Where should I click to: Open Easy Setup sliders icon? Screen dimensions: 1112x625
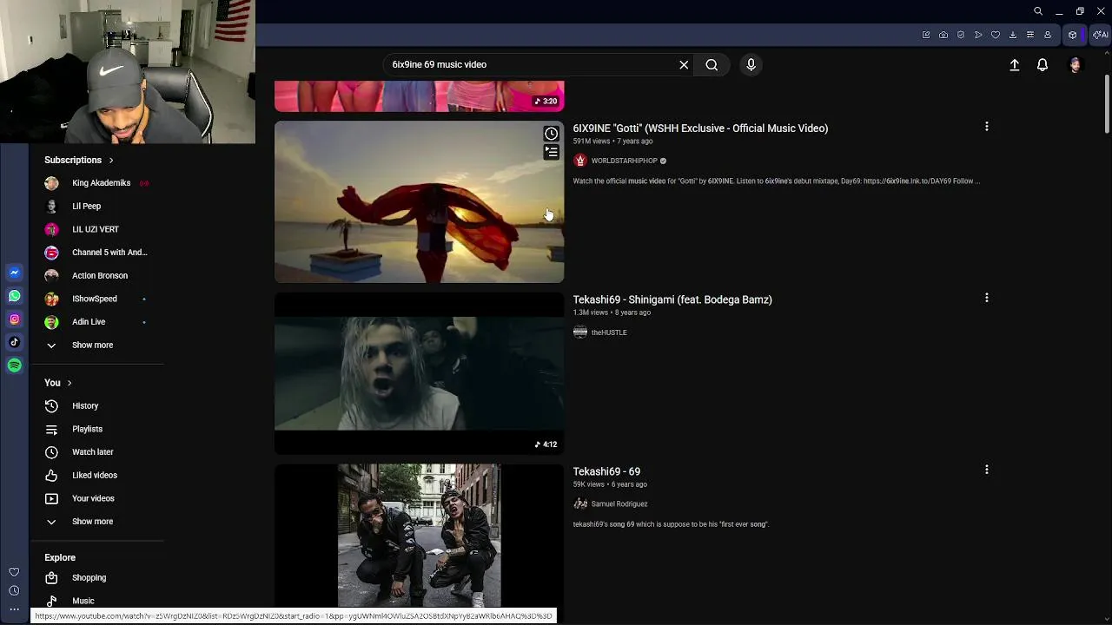[x=1030, y=35]
